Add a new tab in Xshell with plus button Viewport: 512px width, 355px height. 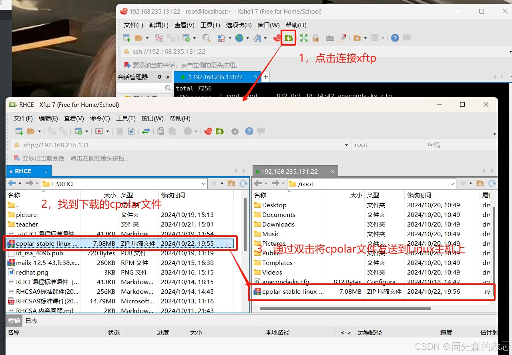265,77
